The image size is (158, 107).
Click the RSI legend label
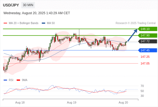tap(11, 80)
